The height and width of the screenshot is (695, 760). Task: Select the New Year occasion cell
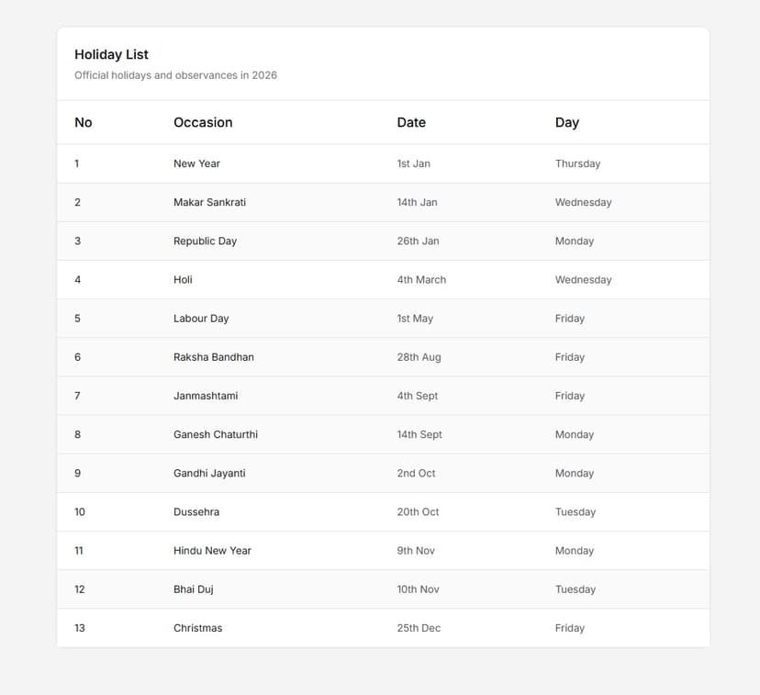click(196, 163)
